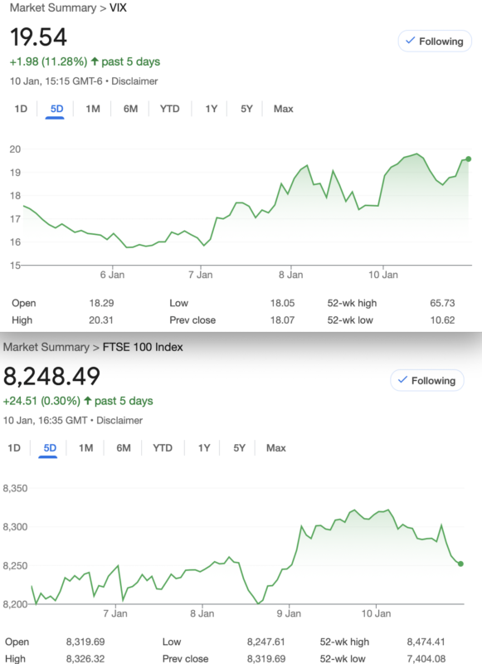Screen dimensions: 482x664
Task: Select the 1D range on the VIX chart
Action: pos(21,109)
